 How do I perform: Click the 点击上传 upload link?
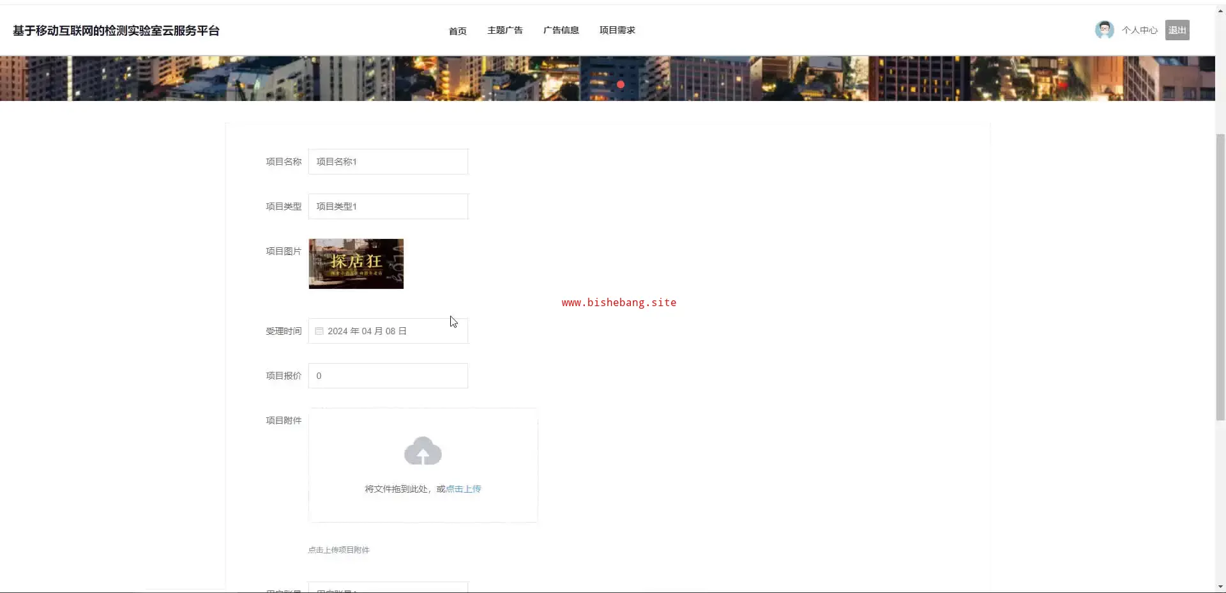point(464,489)
